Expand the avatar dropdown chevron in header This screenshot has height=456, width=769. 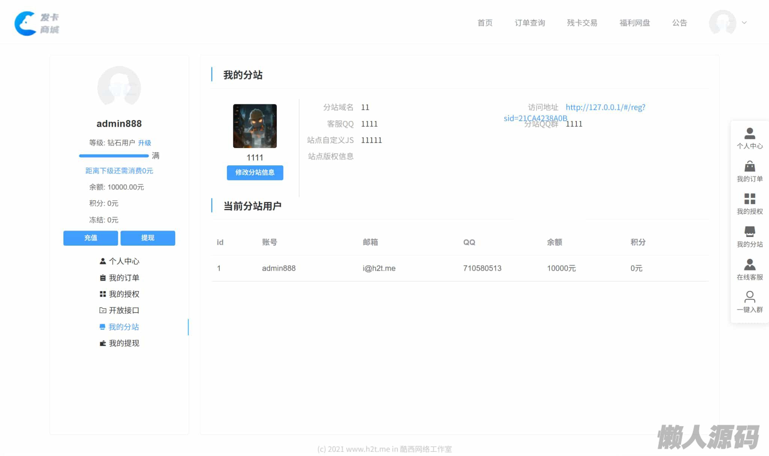tap(744, 23)
